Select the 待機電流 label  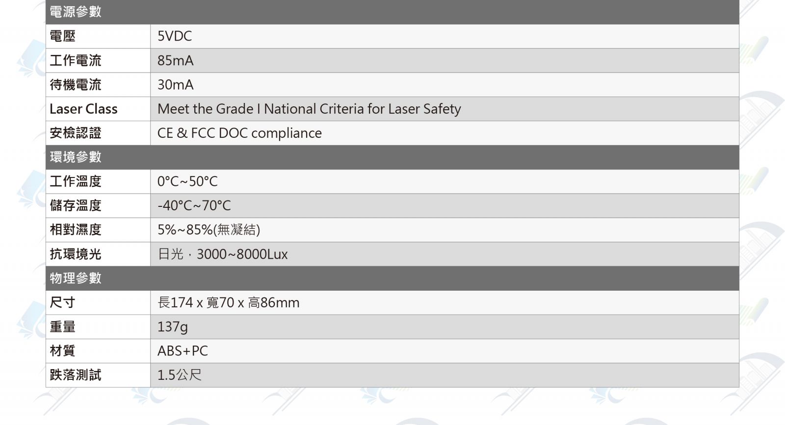pyautogui.click(x=76, y=85)
